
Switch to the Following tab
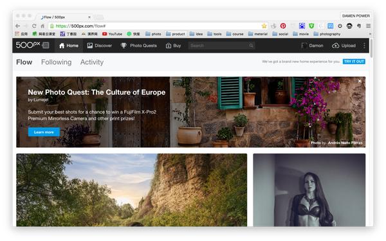(57, 62)
